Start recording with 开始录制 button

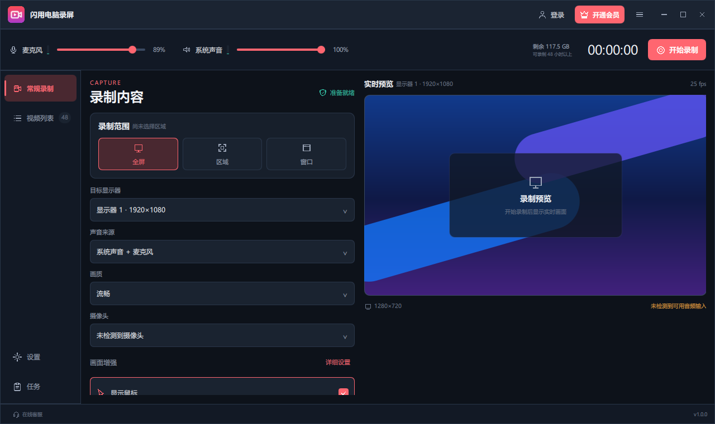pos(677,50)
